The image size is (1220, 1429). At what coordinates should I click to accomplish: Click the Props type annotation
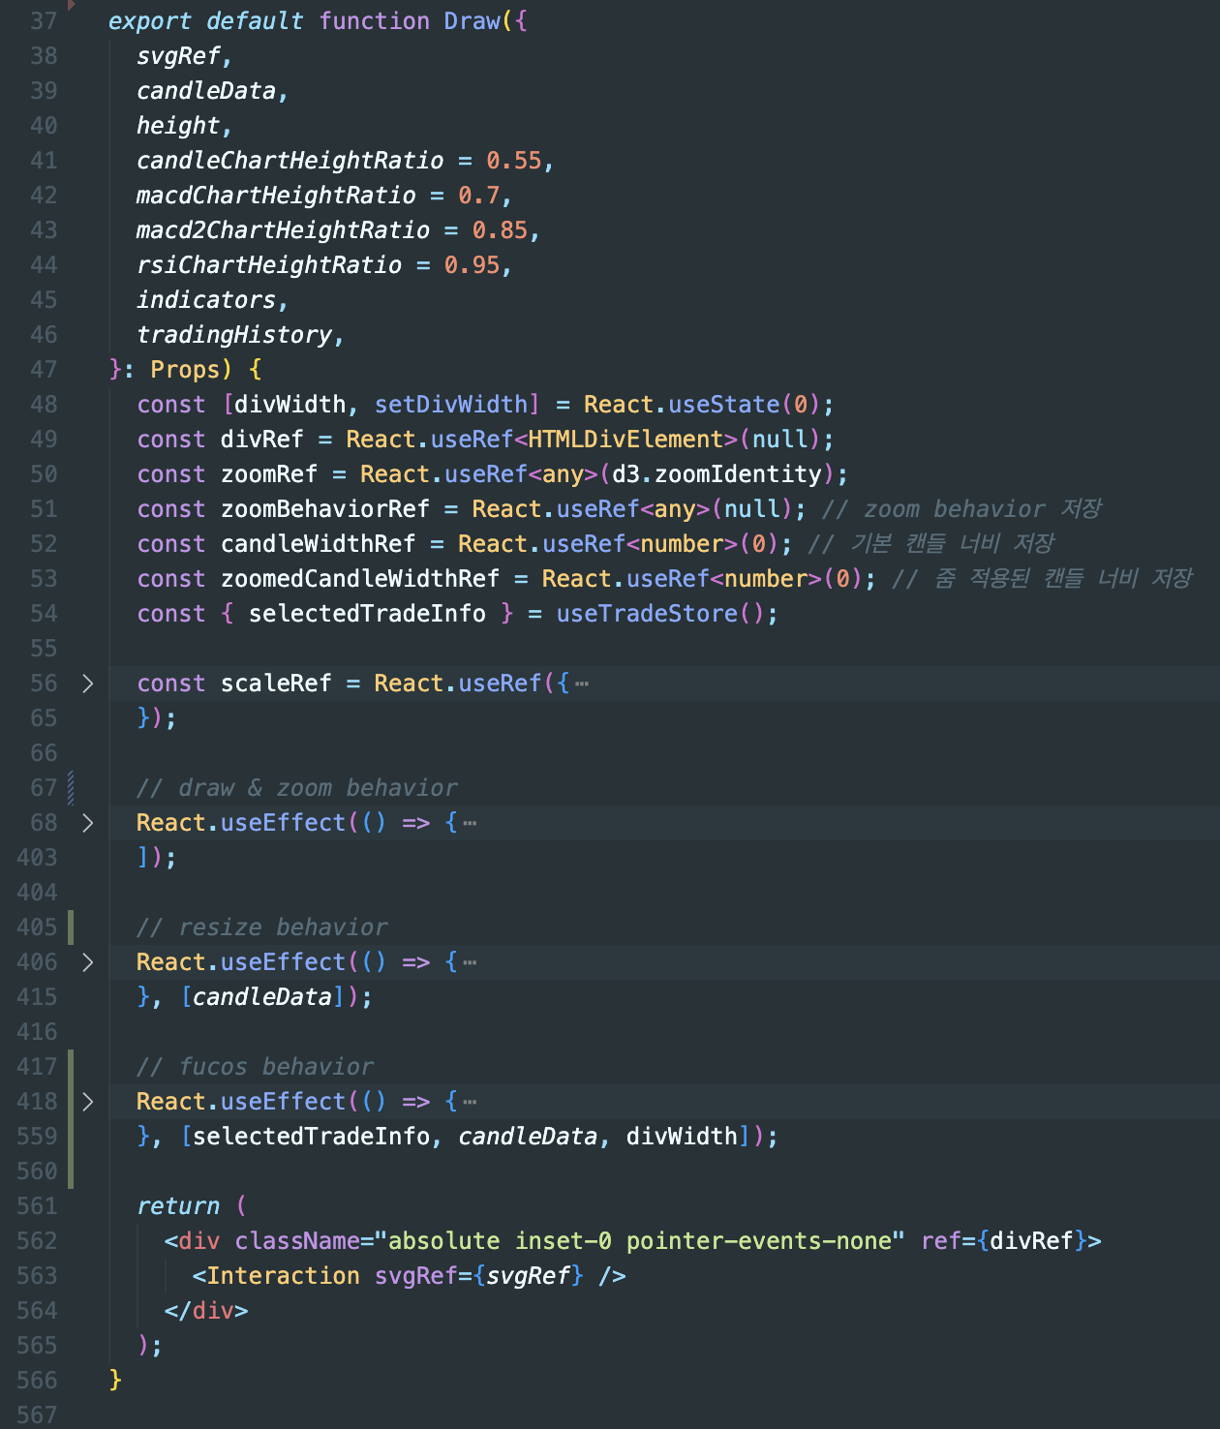click(185, 370)
